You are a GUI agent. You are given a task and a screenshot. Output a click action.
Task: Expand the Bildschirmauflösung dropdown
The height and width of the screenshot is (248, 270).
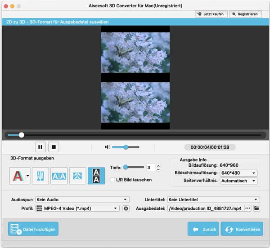pyautogui.click(x=238, y=173)
